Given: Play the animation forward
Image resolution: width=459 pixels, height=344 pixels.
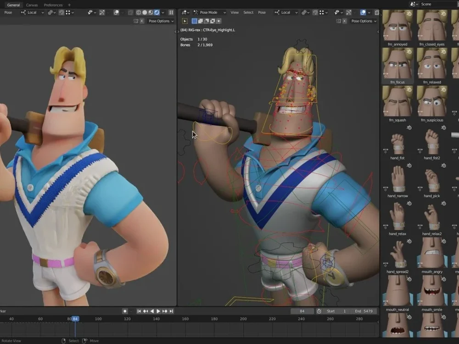Looking at the screenshot, I should (158, 311).
